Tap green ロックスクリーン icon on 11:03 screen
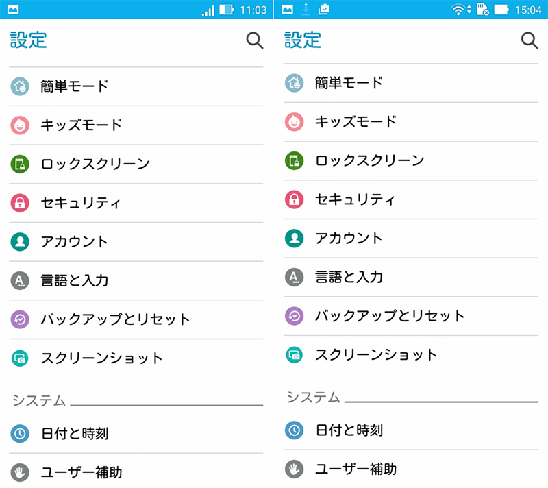Image resolution: width=548 pixels, height=488 pixels. pos(21,164)
